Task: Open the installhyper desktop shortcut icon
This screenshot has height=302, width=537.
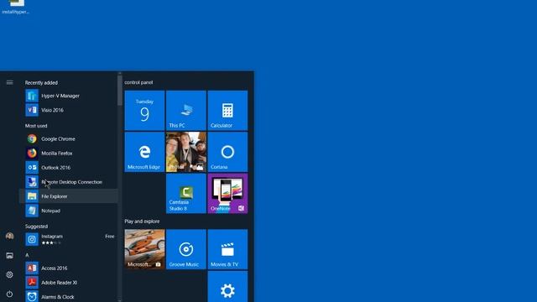Action: [x=16, y=7]
